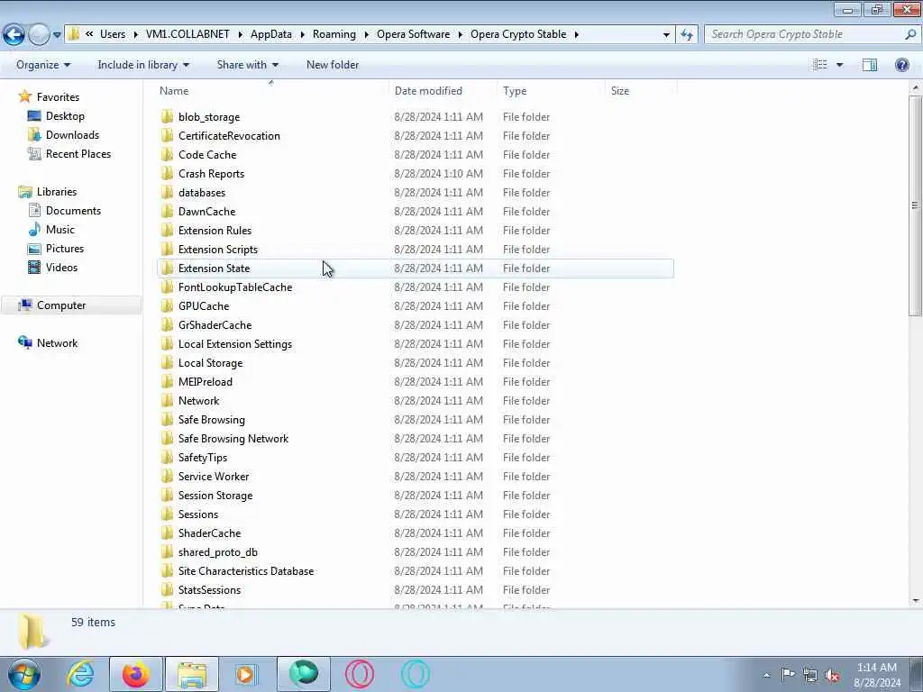Screen dimensions: 923x692
Task: Open Firefox from the taskbar
Action: (136, 674)
